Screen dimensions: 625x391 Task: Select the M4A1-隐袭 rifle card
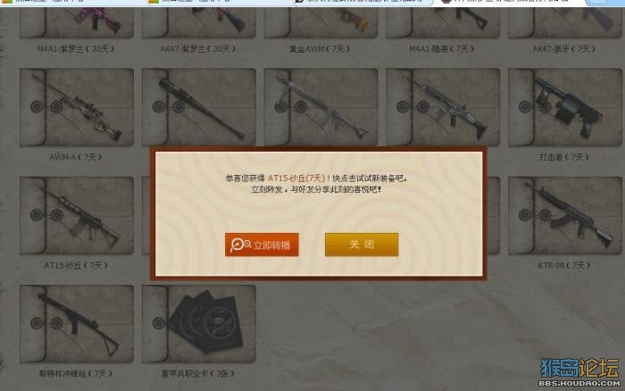pyautogui.click(x=443, y=22)
